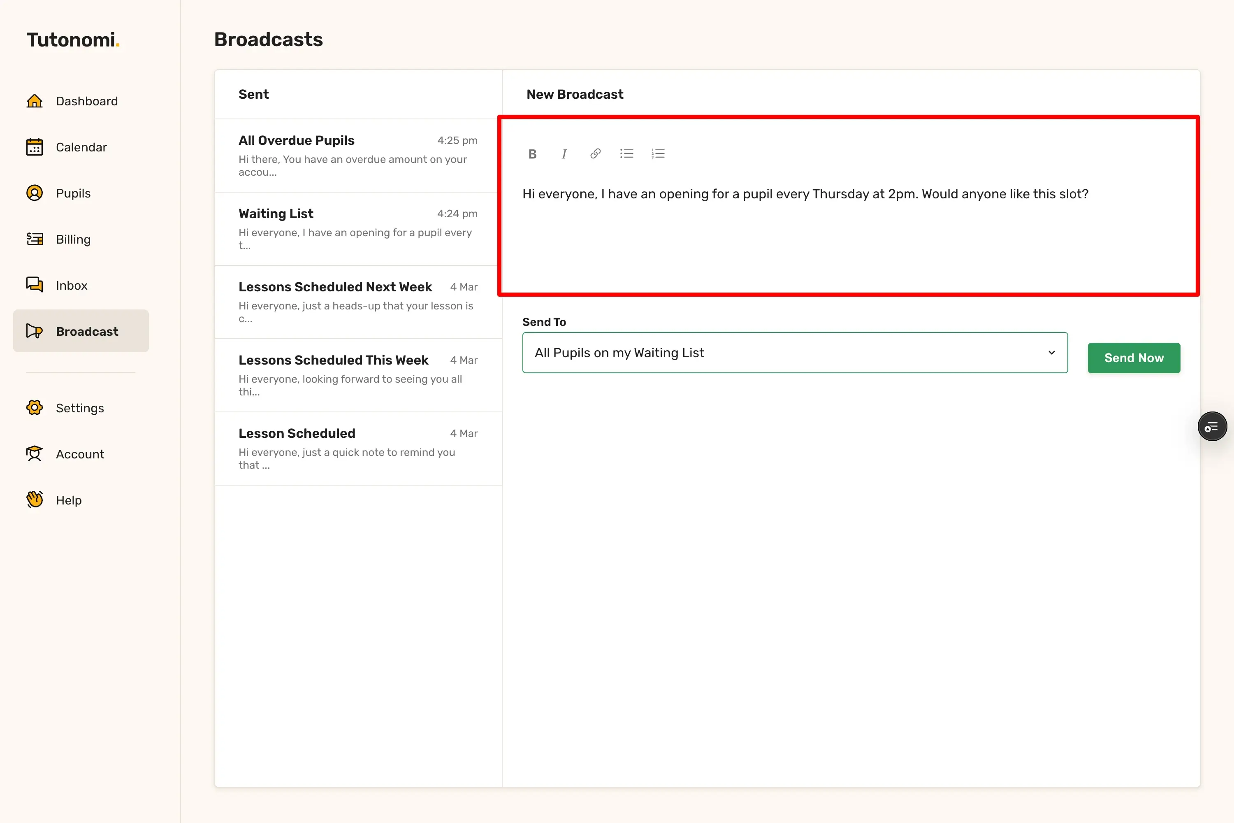
Task: Select the Waiting List sent broadcast
Action: pos(358,229)
